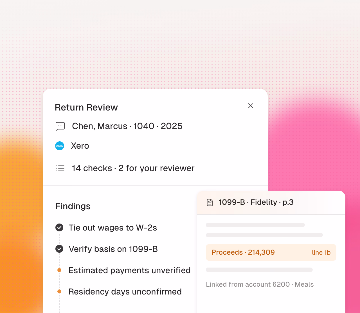Open the Estimated payments unverified finding

point(130,270)
